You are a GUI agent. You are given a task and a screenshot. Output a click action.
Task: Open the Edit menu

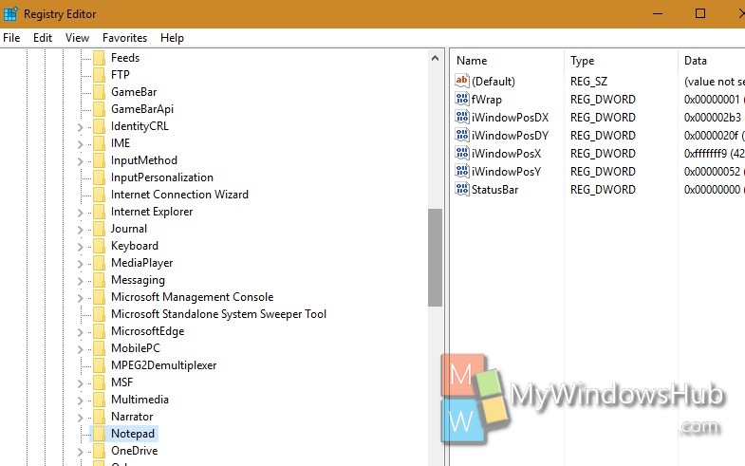(43, 38)
